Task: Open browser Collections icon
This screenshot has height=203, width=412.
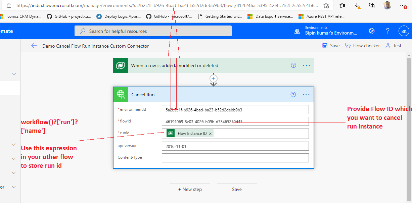Action: [372, 5]
